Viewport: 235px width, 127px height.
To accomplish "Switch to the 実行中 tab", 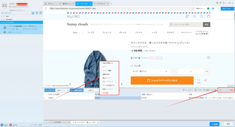I will click(x=66, y=4).
